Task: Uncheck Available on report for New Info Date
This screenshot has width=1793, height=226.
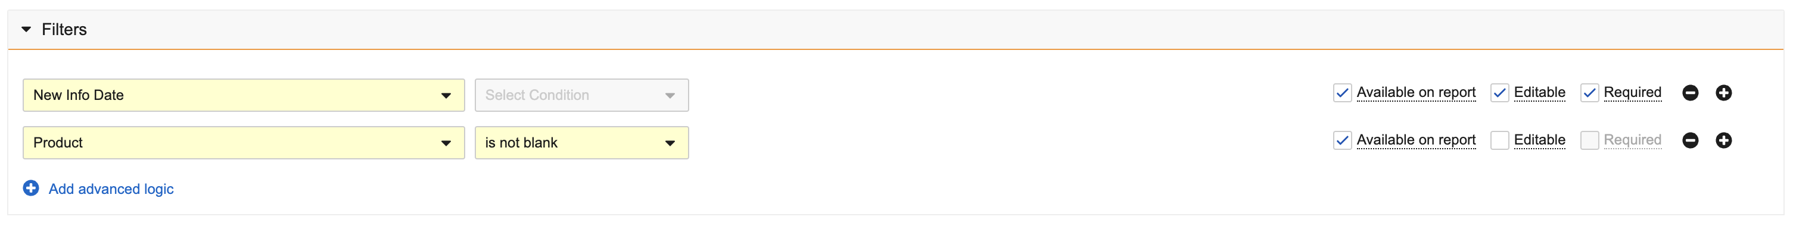Action: click(x=1342, y=93)
